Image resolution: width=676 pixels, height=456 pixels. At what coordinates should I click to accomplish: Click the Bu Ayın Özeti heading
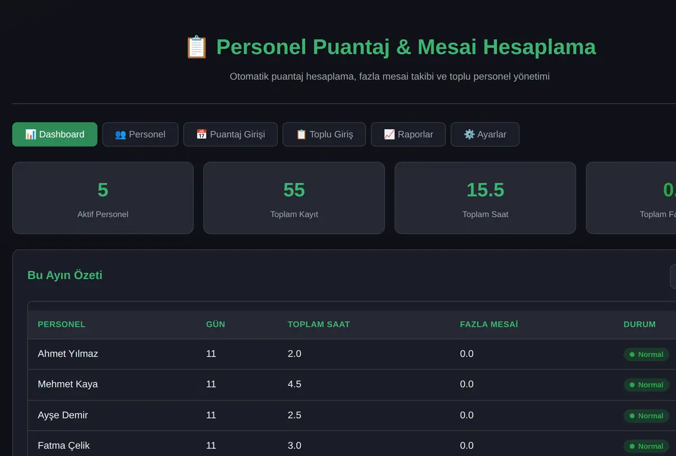click(x=65, y=275)
